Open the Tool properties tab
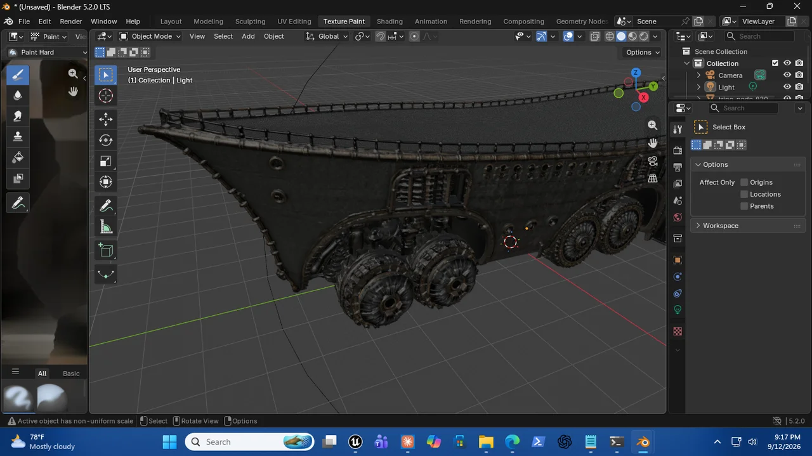812x456 pixels. point(678,129)
